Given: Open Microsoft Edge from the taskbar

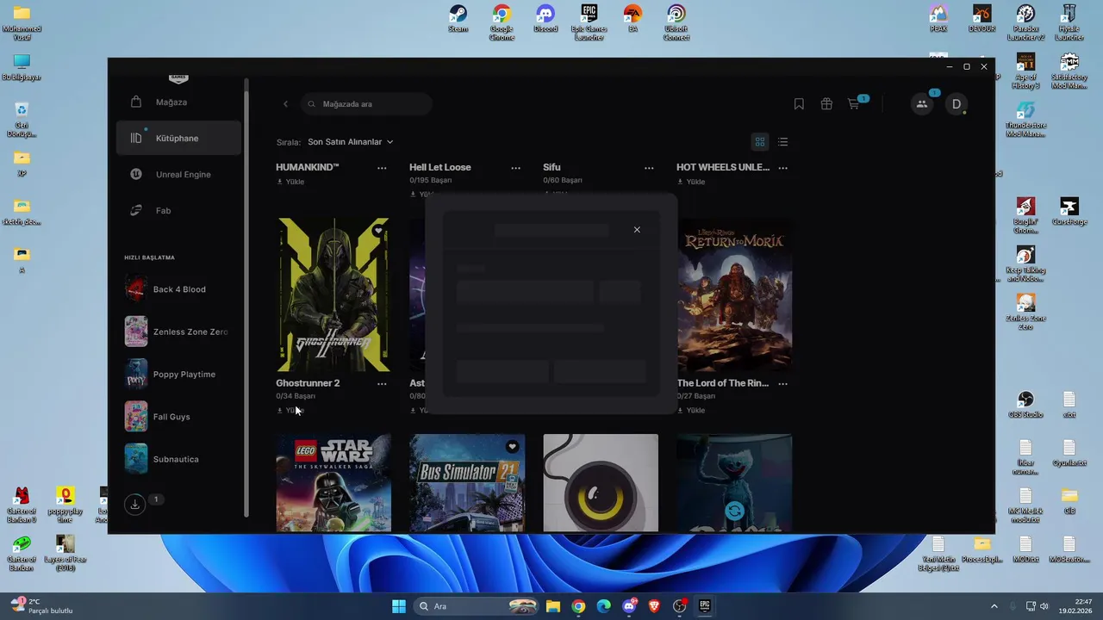Looking at the screenshot, I should pyautogui.click(x=603, y=606).
